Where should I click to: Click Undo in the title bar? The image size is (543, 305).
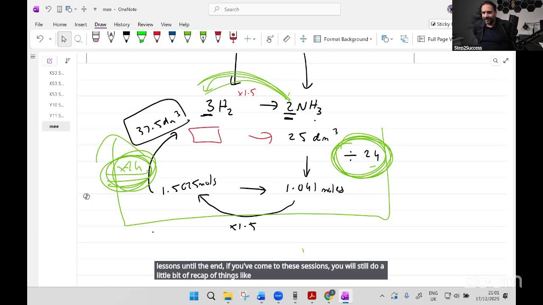click(x=48, y=9)
